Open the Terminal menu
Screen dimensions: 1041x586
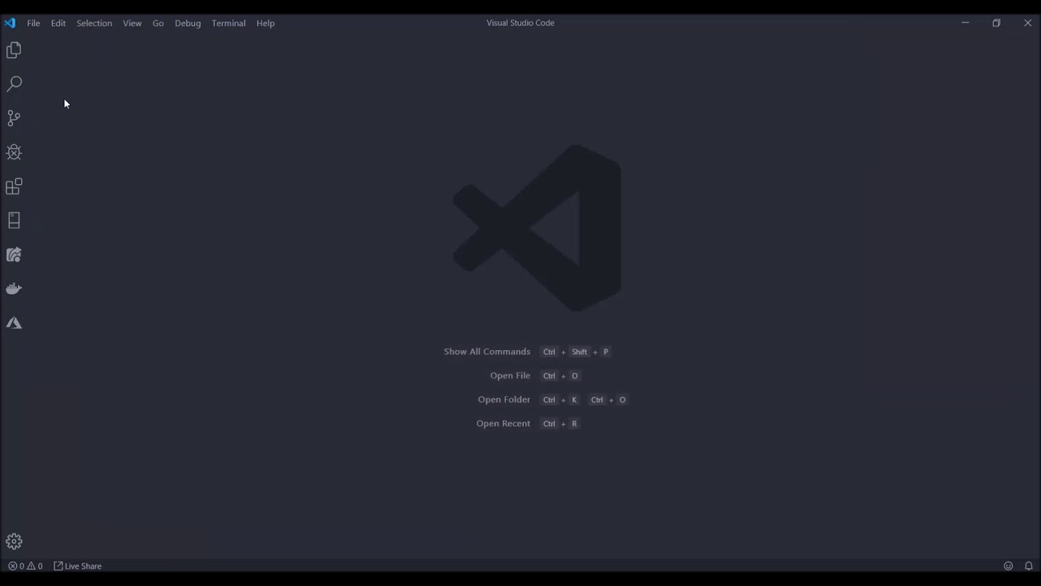click(229, 23)
